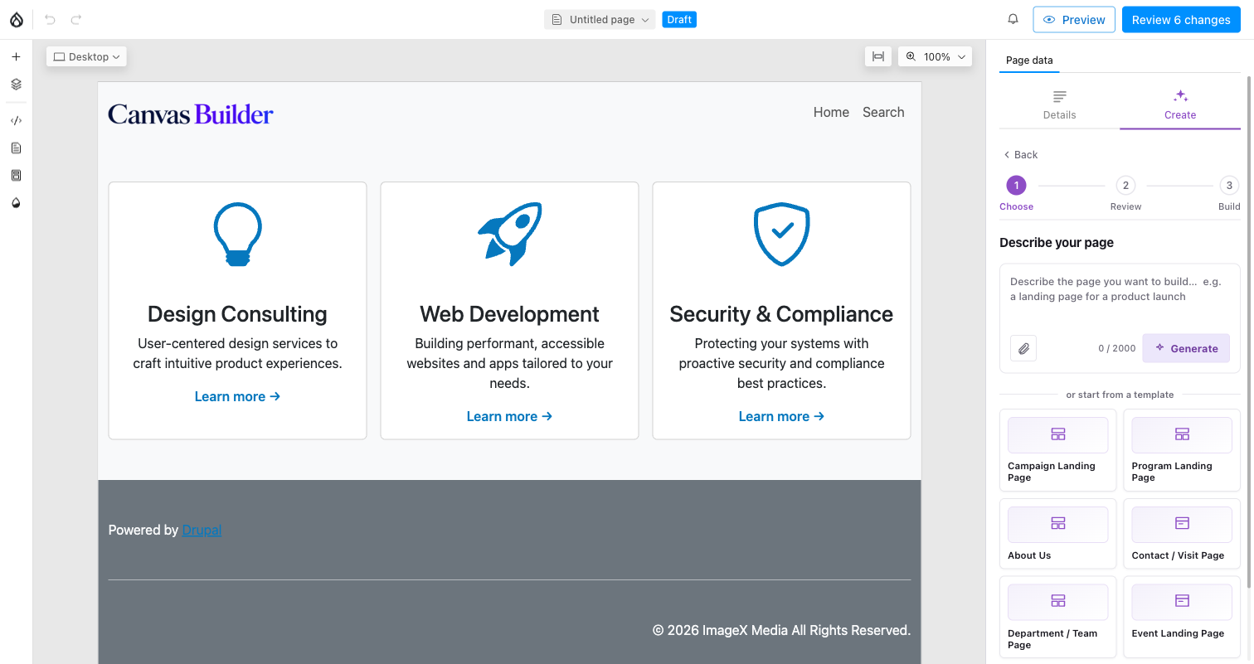Click step 1 Choose in wizard
Viewport: 1254px width, 664px height.
1016,193
